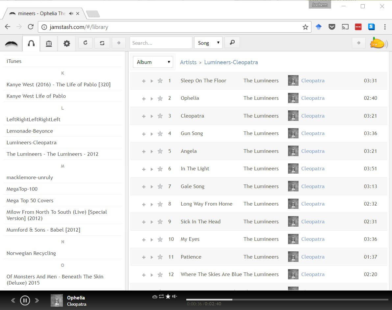Image resolution: width=392 pixels, height=310 pixels.
Task: Add Sick In The Head to queue
Action: tap(144, 222)
